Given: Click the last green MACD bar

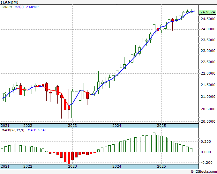Looking at the screenshot, I should pyautogui.click(x=195, y=151).
